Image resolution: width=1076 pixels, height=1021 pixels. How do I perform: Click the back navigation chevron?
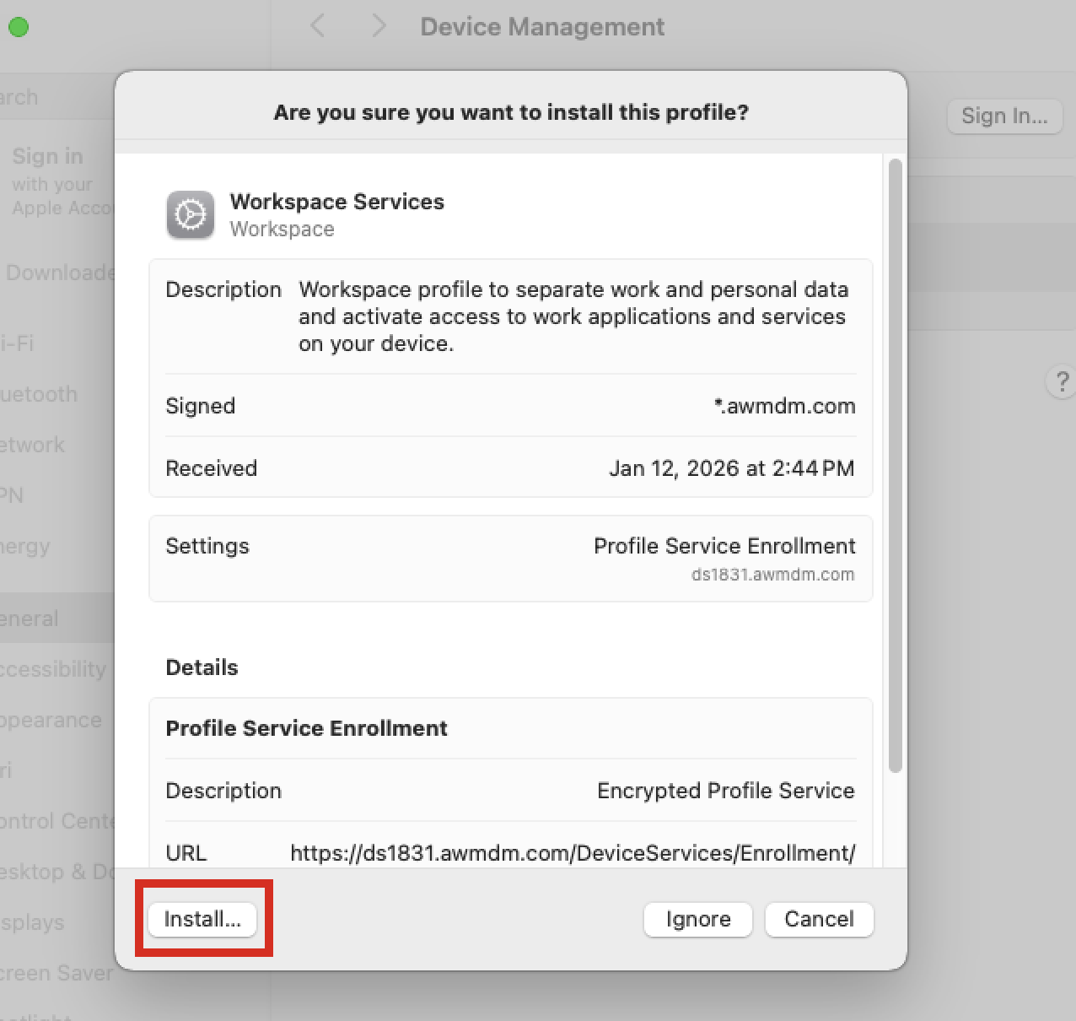click(317, 26)
